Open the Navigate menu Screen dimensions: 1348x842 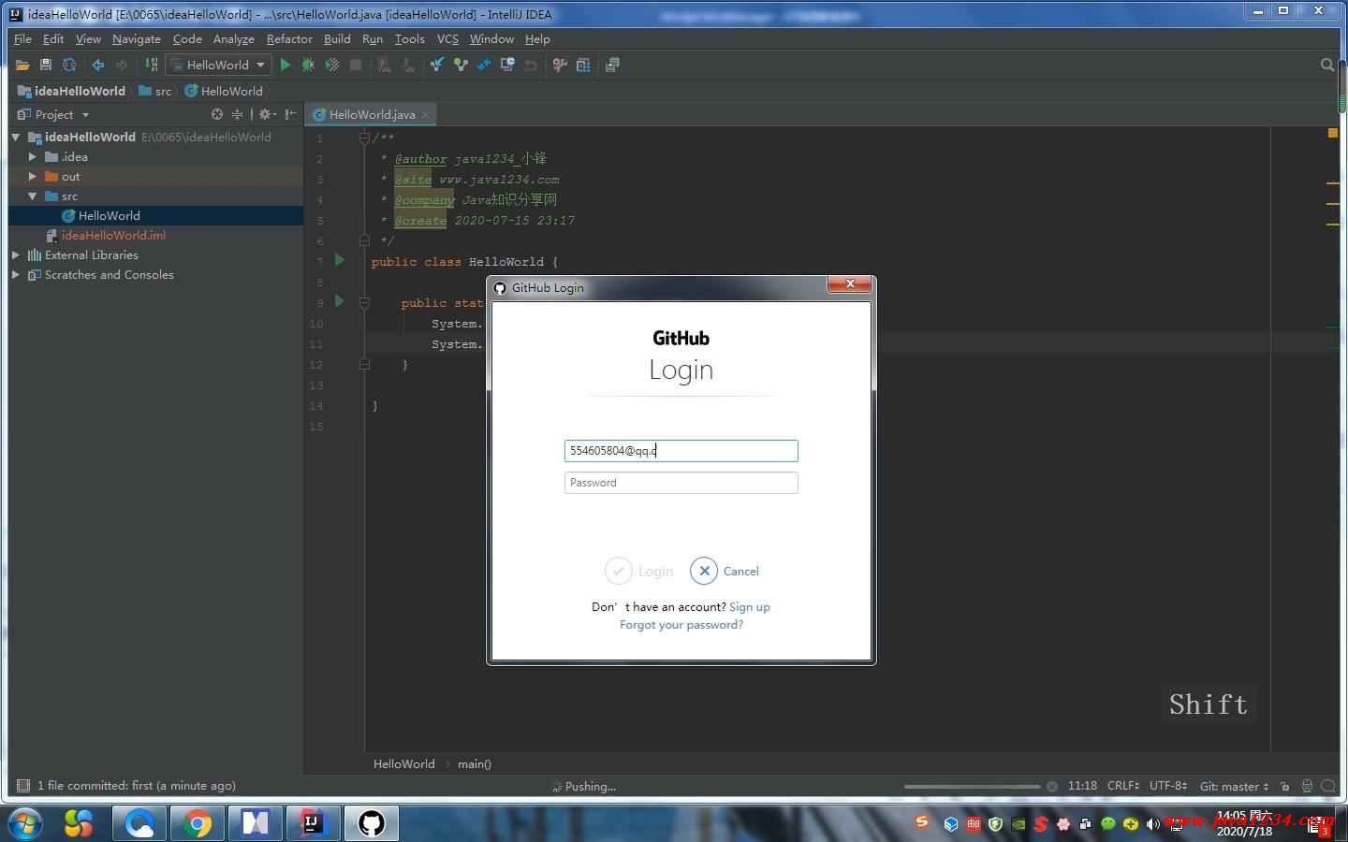coord(137,39)
